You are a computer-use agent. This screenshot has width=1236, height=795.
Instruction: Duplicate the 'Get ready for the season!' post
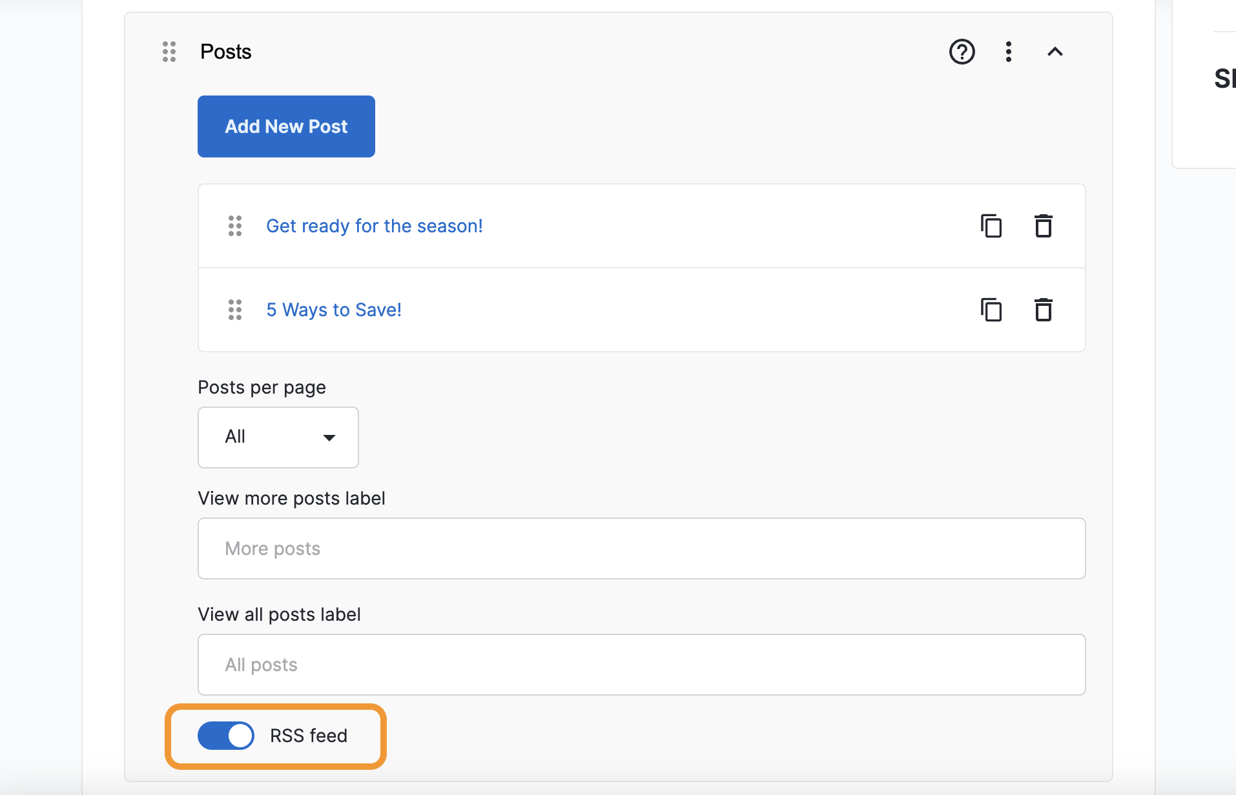coord(991,226)
